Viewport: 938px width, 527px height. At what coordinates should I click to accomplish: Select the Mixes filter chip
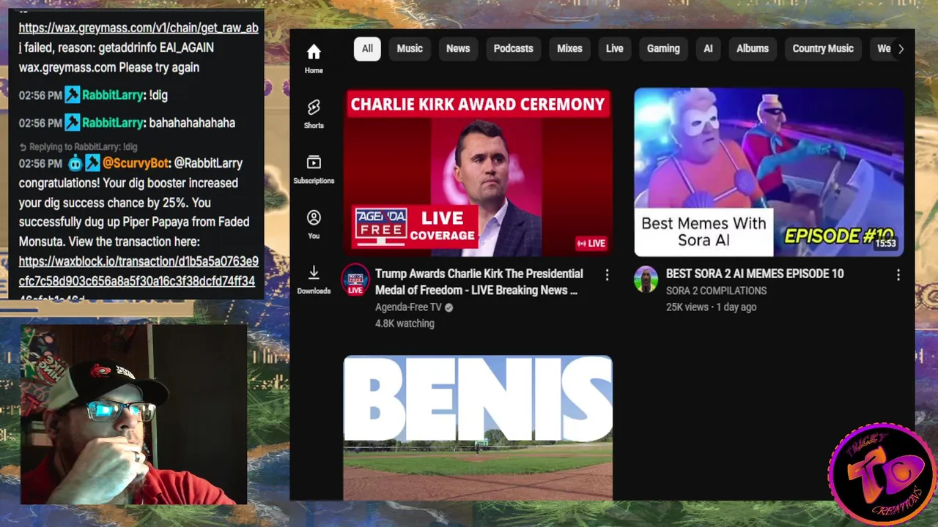569,48
